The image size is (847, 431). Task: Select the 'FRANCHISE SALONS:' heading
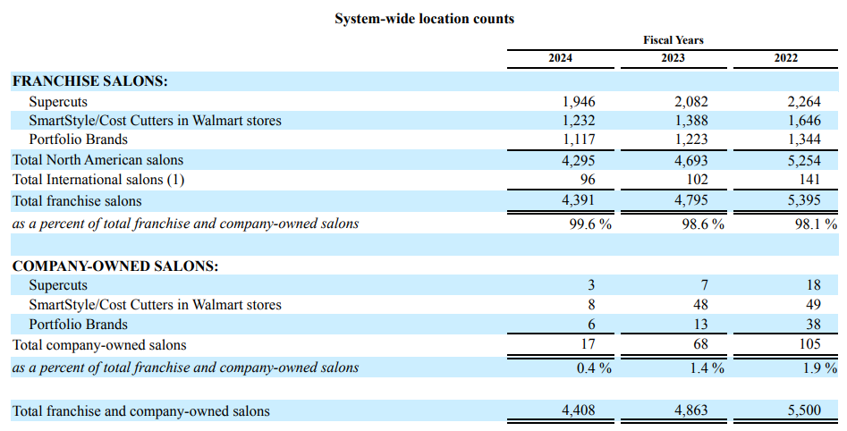(x=90, y=81)
